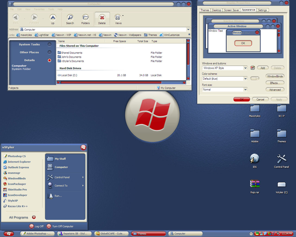
Task: Click the Effects... button
Action: pyautogui.click(x=275, y=83)
